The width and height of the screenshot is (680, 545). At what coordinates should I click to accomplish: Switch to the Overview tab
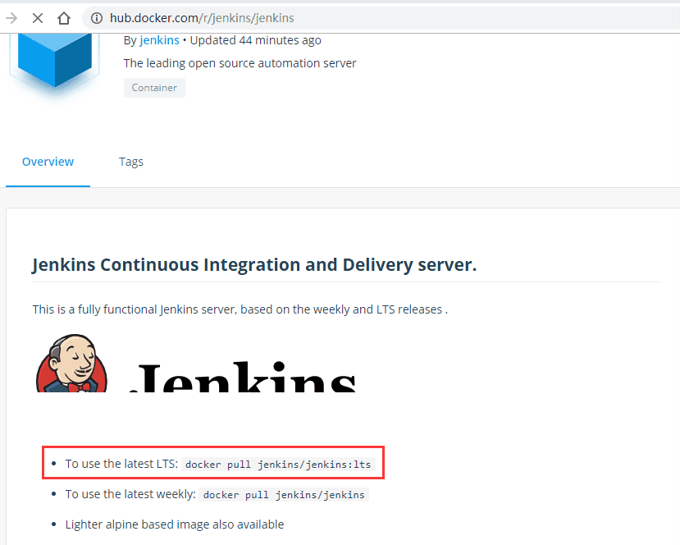click(x=48, y=162)
